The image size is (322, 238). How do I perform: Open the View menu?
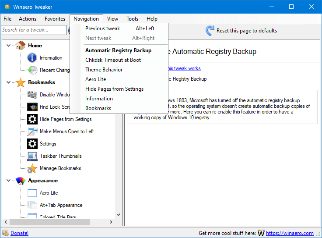coord(112,19)
